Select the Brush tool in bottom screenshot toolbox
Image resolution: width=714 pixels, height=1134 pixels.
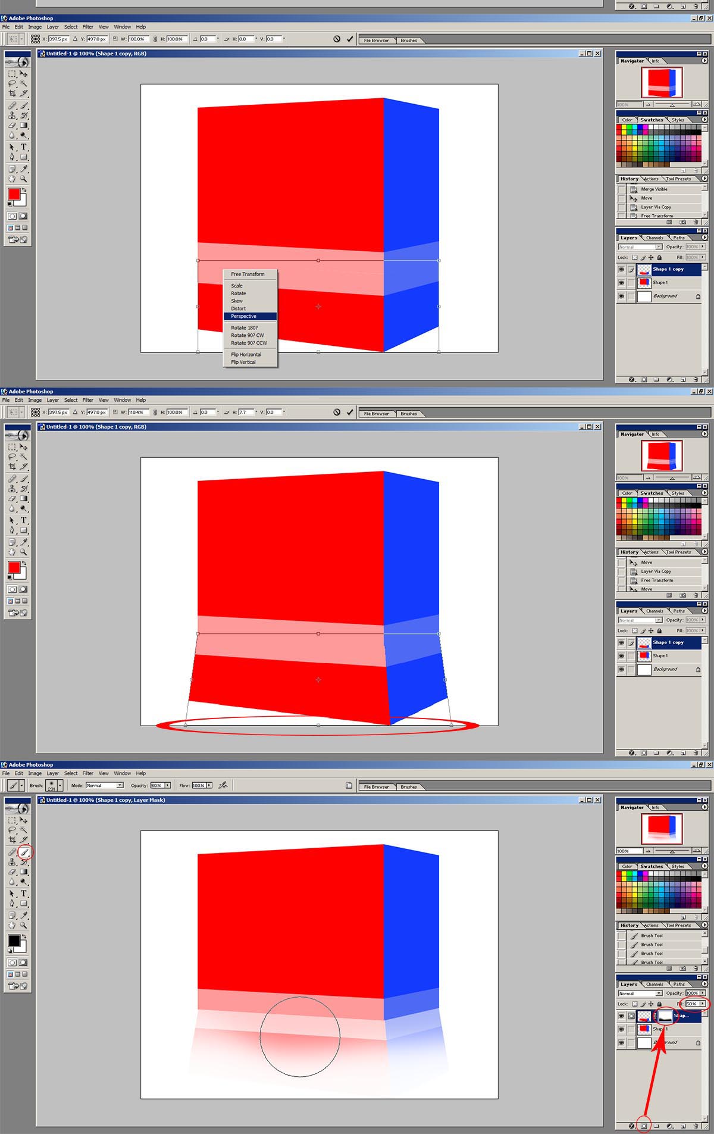[x=24, y=852]
